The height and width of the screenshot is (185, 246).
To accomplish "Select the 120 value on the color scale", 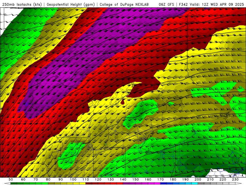I will (x=98, y=179).
